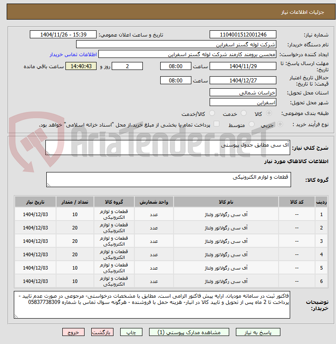Click the گروه کالا column header

(x=114, y=202)
